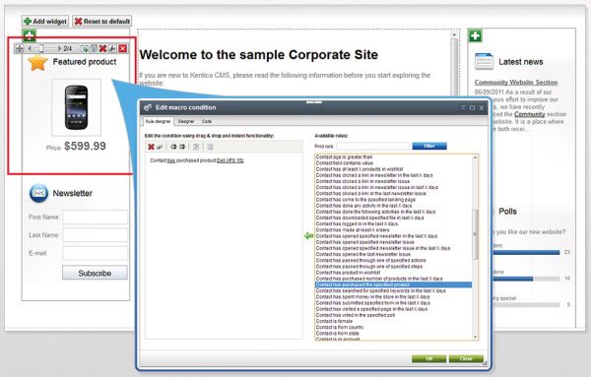This screenshot has height=377, width=591.
Task: Click the previous variant arrow in the widget toolbar
Action: tap(30, 48)
